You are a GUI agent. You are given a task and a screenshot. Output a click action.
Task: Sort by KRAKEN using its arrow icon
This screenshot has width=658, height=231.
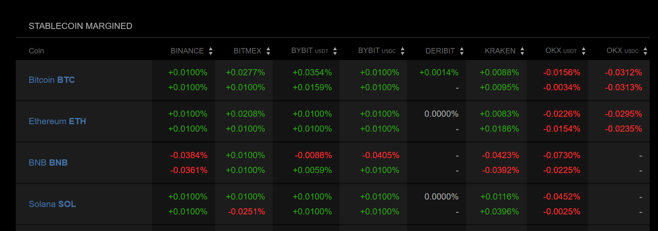coord(523,51)
